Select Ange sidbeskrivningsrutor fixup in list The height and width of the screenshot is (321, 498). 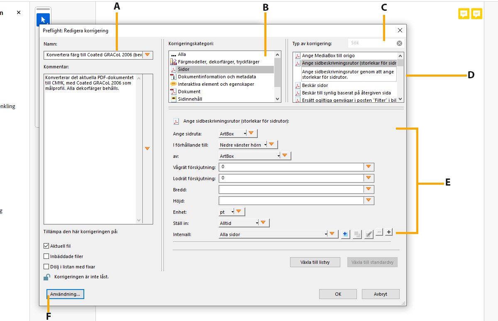tap(345, 63)
